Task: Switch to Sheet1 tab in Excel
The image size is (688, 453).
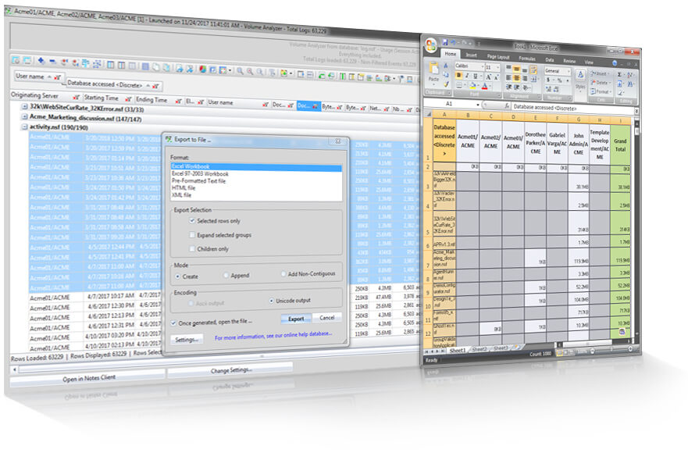Action: coord(458,350)
